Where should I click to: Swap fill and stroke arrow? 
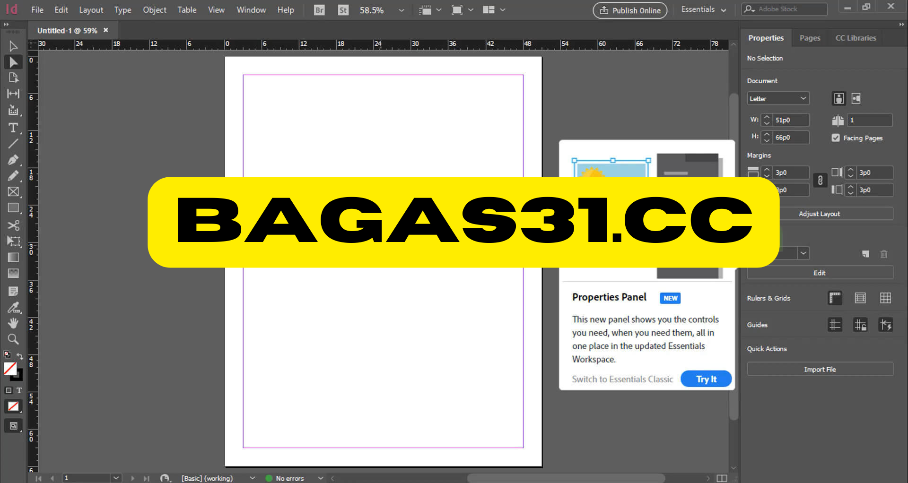[x=19, y=355]
